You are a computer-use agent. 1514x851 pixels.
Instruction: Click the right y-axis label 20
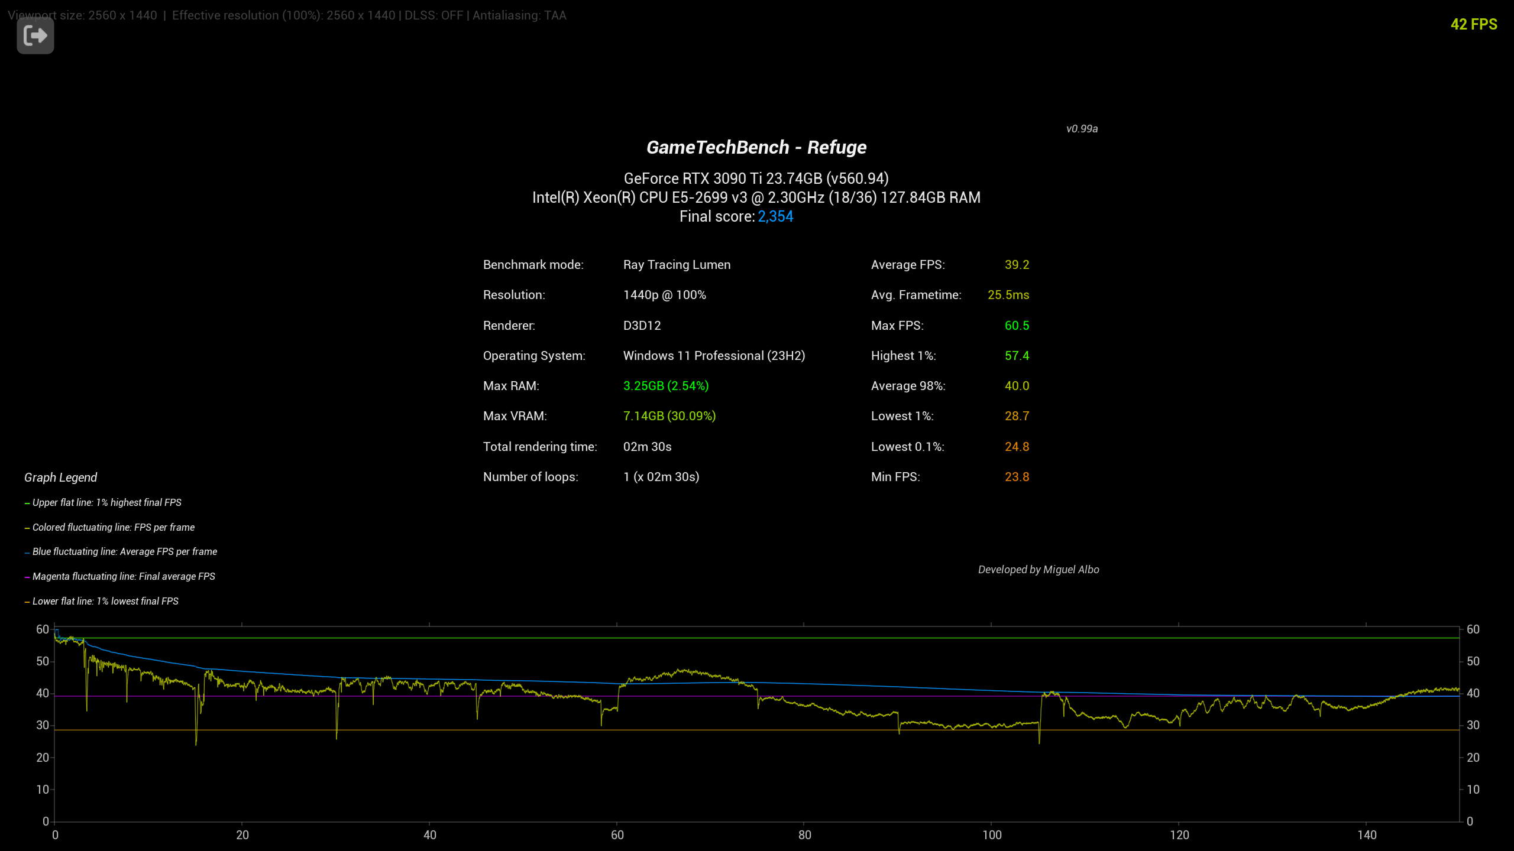[1473, 758]
